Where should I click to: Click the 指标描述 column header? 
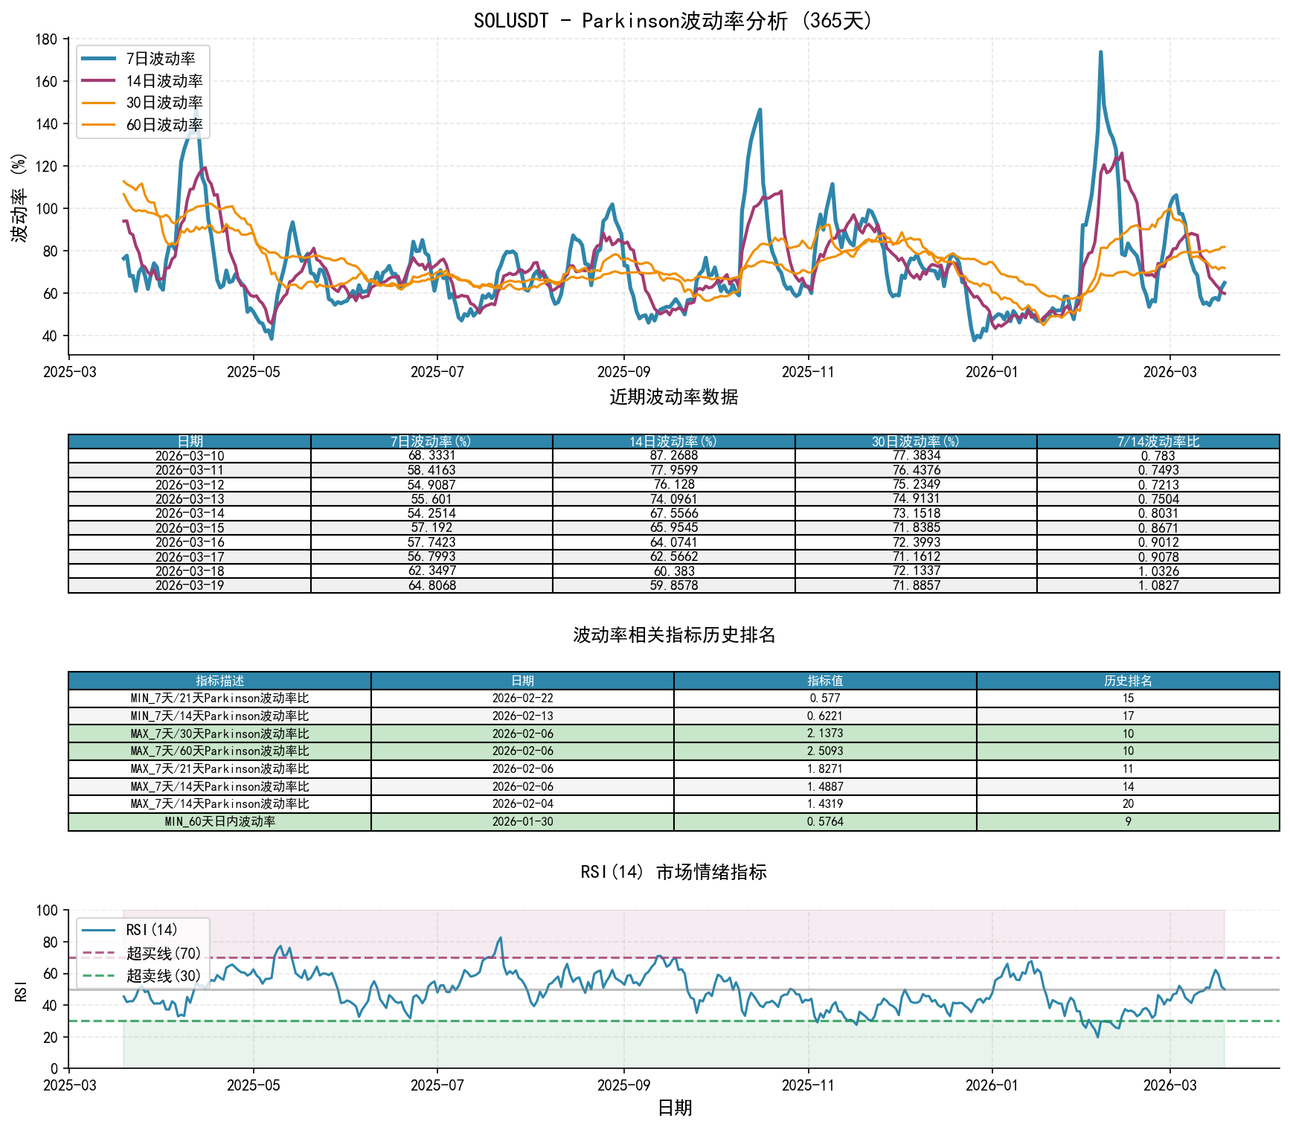coord(219,681)
